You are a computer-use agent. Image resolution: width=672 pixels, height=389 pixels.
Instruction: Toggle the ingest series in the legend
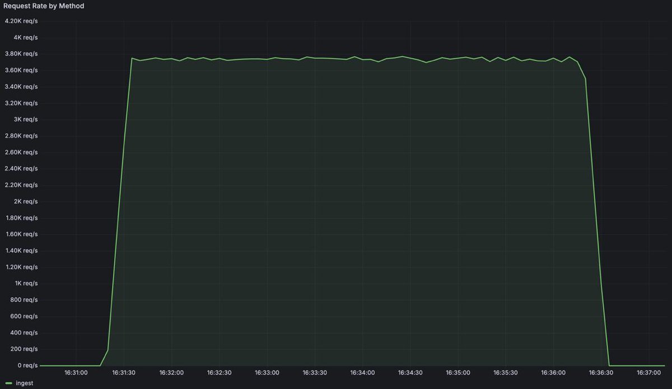pos(24,383)
